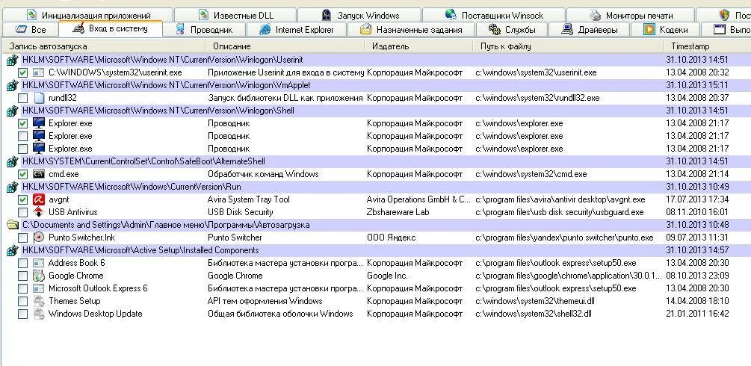Screen dimensions: 751x366
Task: Click the timestamp 17.07.2013 17:34
Action: pos(697,199)
